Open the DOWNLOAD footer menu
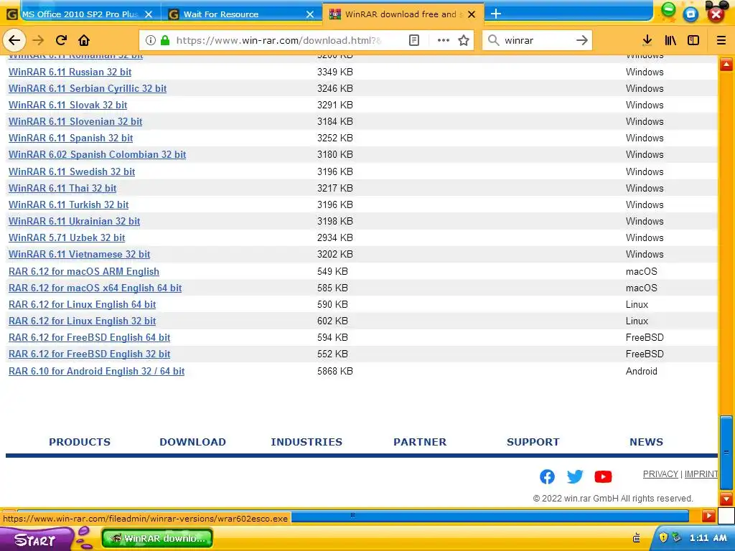This screenshot has height=551, width=735. pos(192,442)
